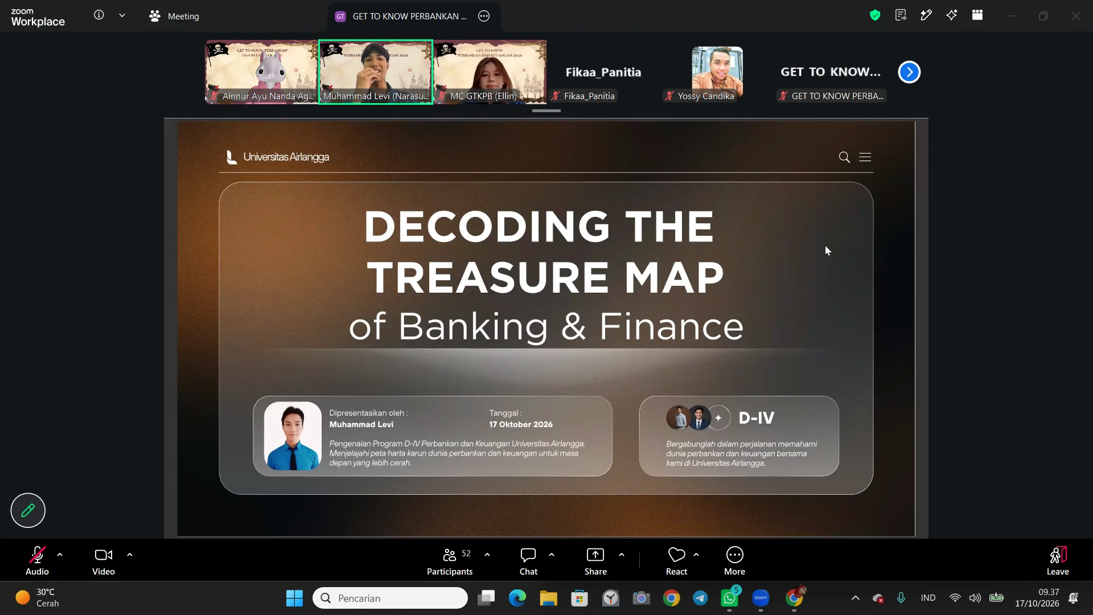Screen dimensions: 1093x615
Task: Expand reactions options arrow next to React
Action: [x=696, y=555]
